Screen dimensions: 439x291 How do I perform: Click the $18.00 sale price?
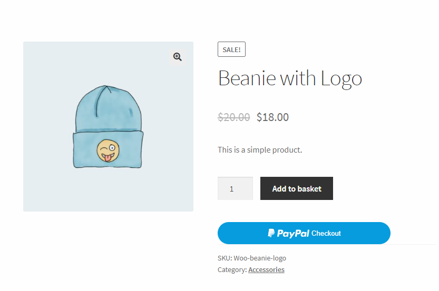click(272, 117)
